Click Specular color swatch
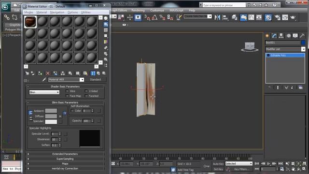Viewport: 309px width, 174px height. [51, 121]
